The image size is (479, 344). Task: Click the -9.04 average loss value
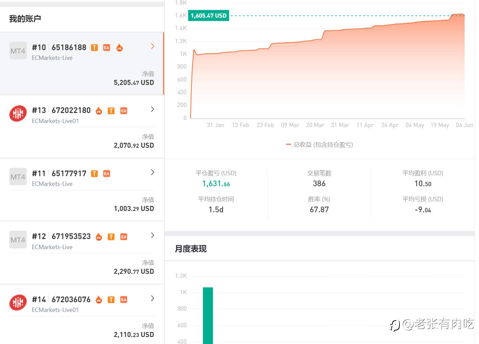coord(423,210)
